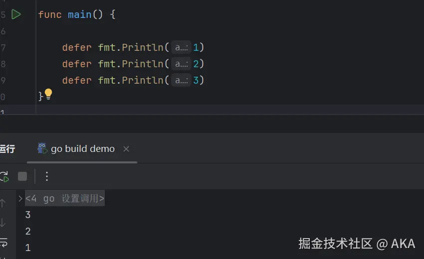Click the yellow light bulb quick-fix icon
Screen dimensions: 424x259
[48, 93]
